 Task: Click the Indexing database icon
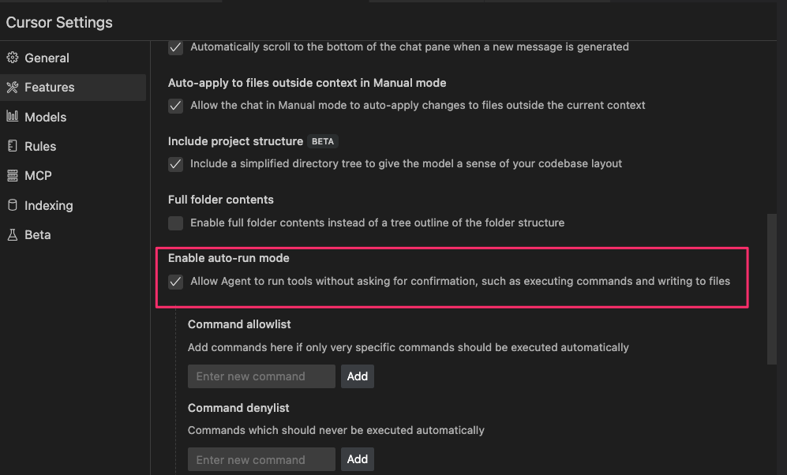coord(12,205)
